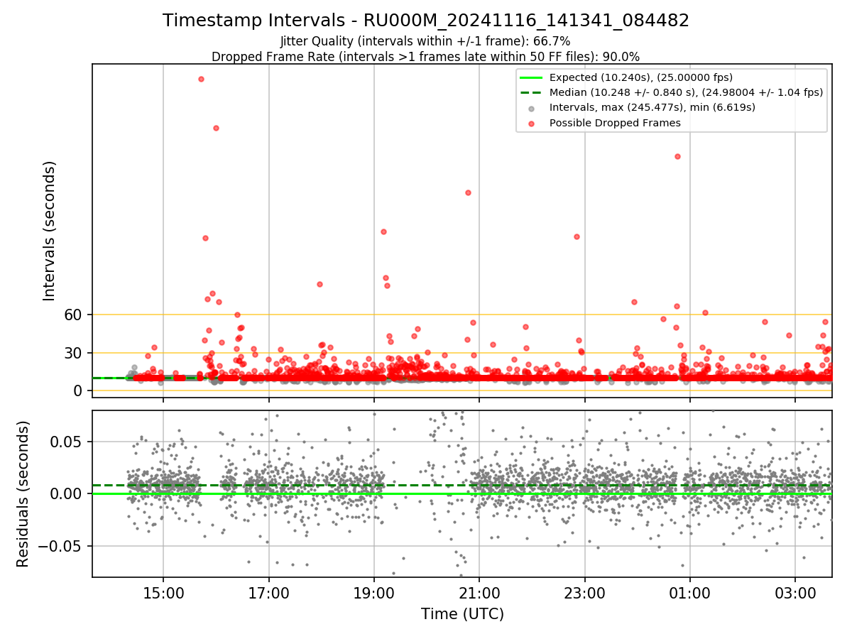Click the red dot marker in the legend
This screenshot has height=639, width=852.
point(531,123)
